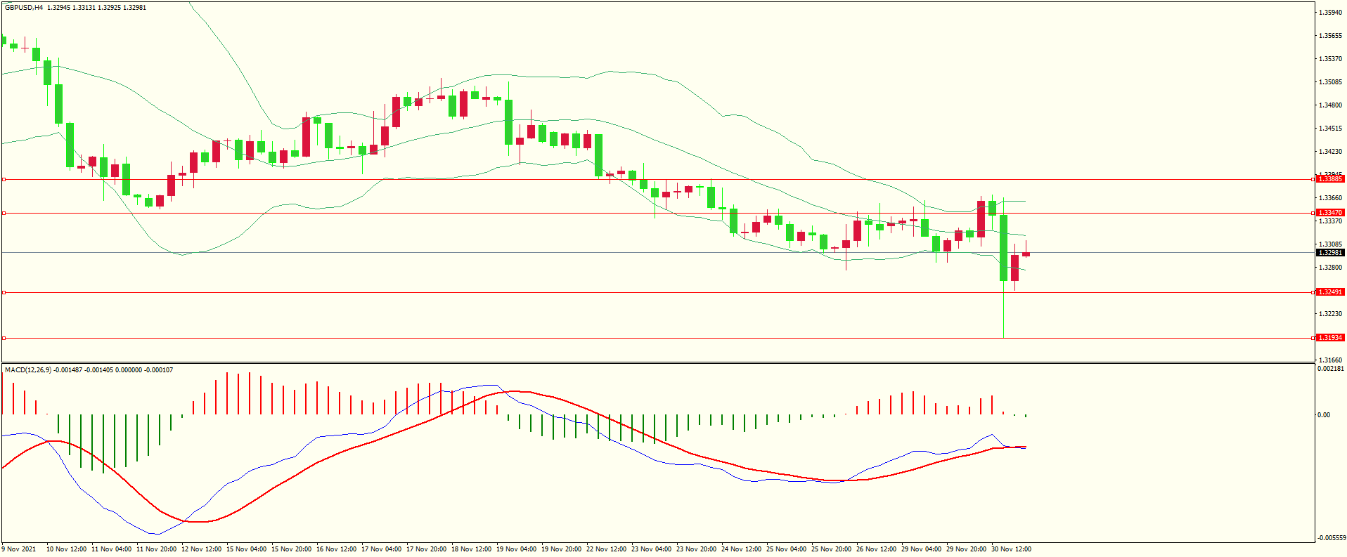Click the 9 Nov 2021 time axis label
1347x557 pixels.
coord(19,549)
